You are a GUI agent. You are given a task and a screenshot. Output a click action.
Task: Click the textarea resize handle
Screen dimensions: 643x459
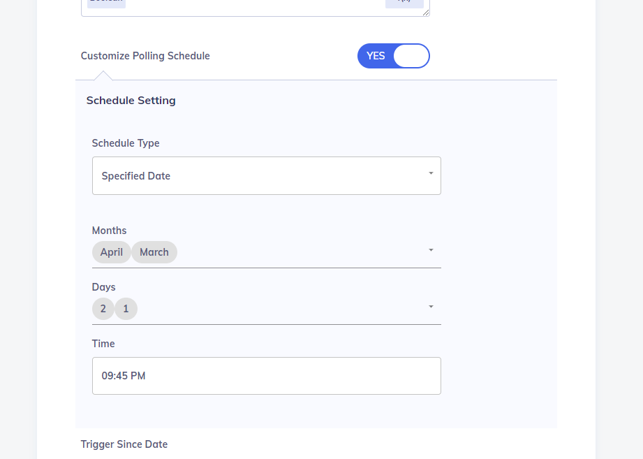click(424, 13)
